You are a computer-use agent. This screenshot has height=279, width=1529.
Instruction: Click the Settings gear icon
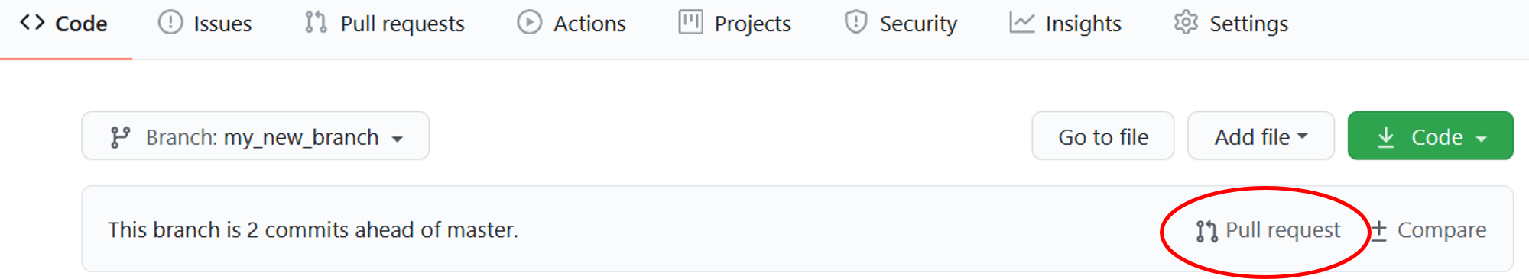[1186, 23]
